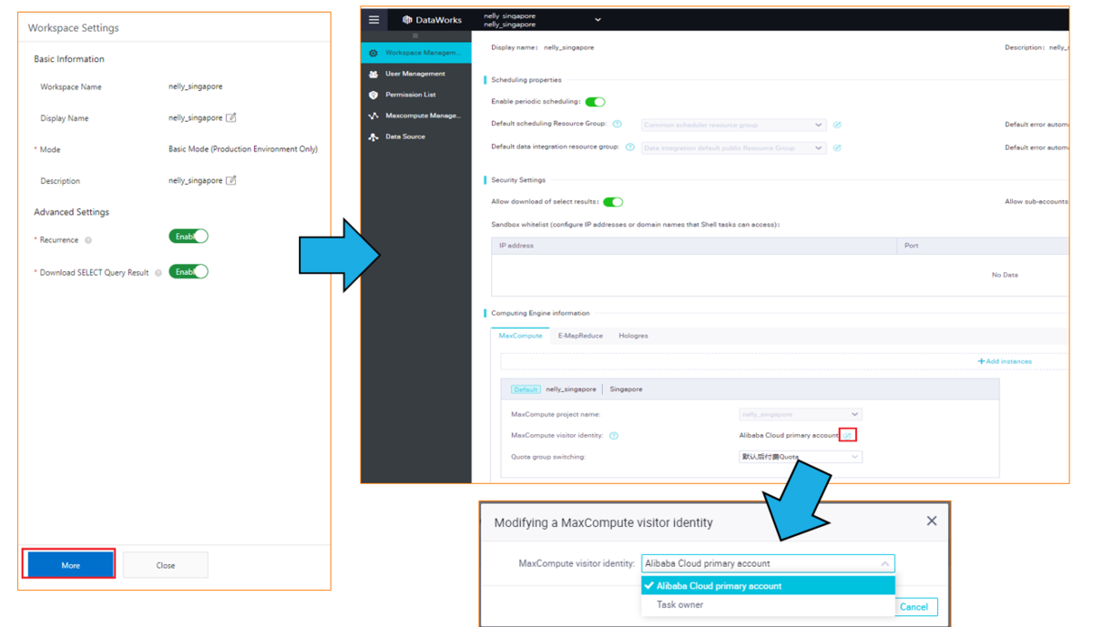Show help for Default data integration resource group

tap(630, 147)
